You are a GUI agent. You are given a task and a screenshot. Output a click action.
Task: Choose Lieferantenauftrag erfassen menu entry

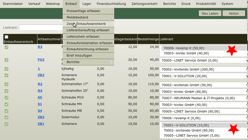(x=88, y=30)
